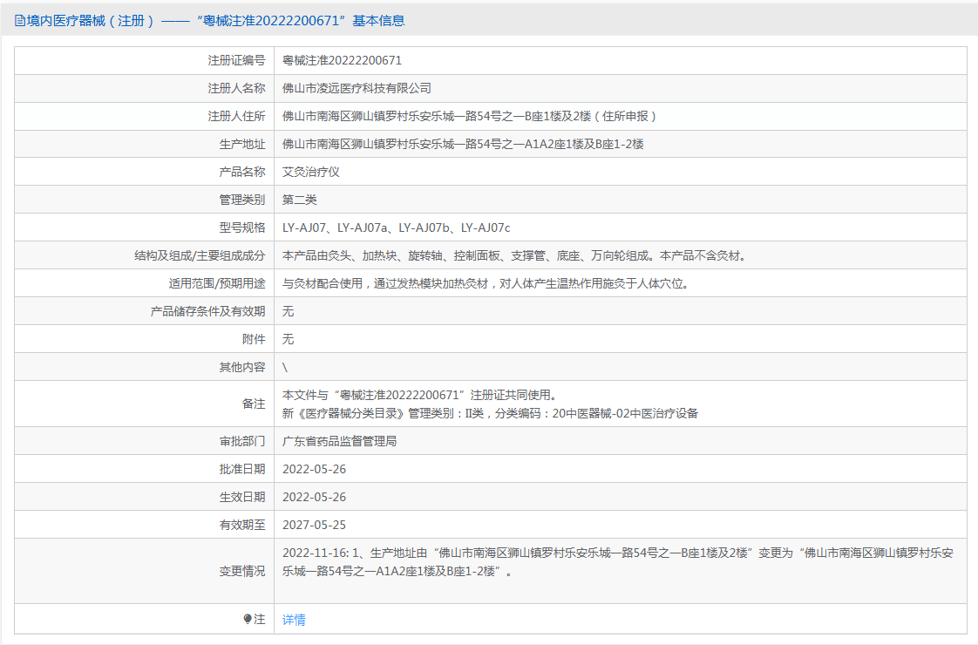Select change record text starting 2022-11-16
This screenshot has width=978, height=645.
618,562
